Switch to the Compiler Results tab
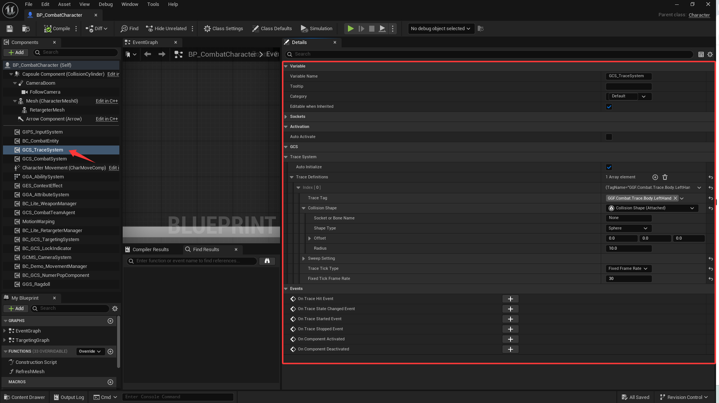The width and height of the screenshot is (719, 403). click(x=151, y=249)
